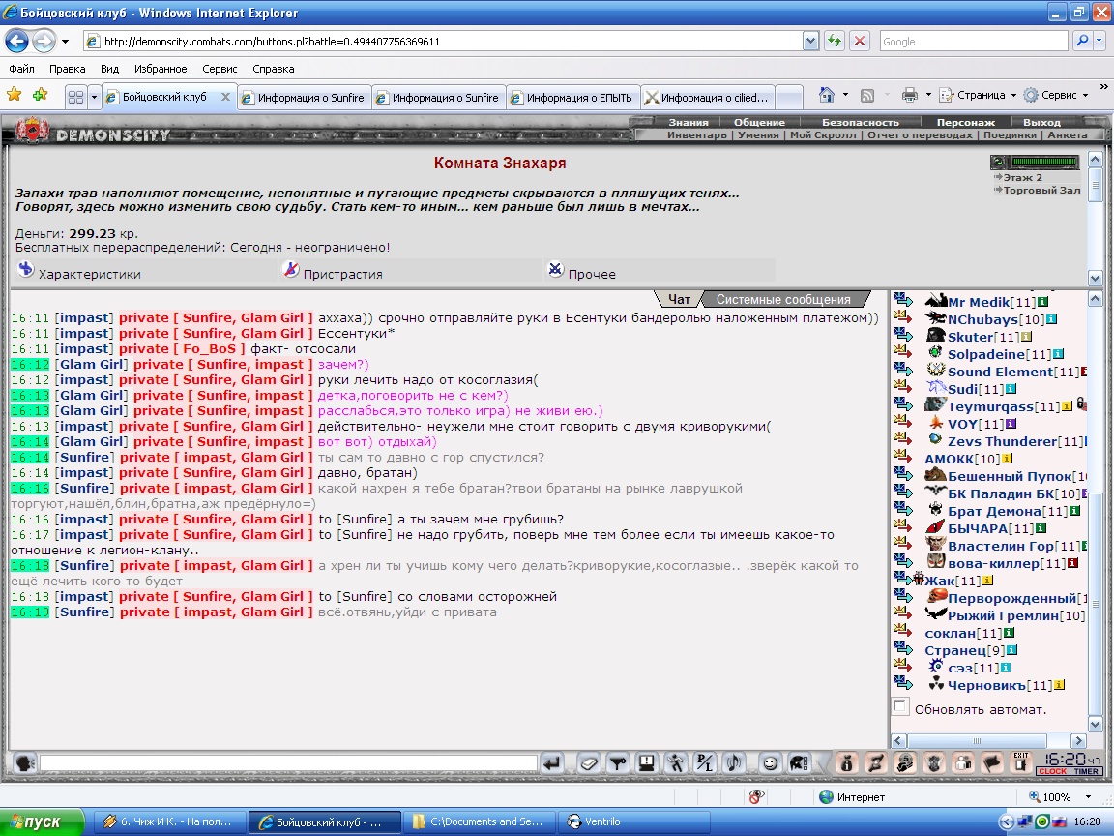Click the black flag icon in bottom bar
Viewport: 1114px width, 836px height.
tap(992, 763)
